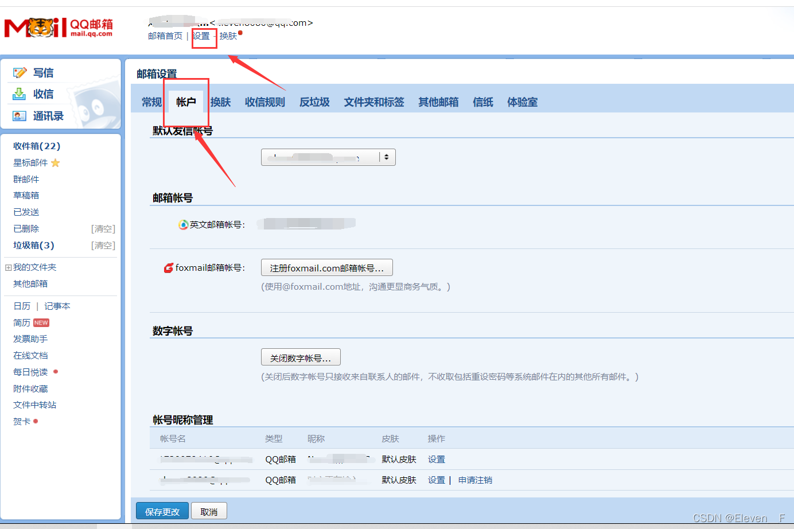This screenshot has height=529, width=794.
Task: Open 群邮件 folder
Action: [x=26, y=180]
